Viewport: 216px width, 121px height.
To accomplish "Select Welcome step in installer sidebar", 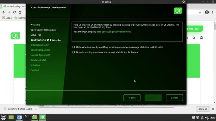I will coord(35,25).
